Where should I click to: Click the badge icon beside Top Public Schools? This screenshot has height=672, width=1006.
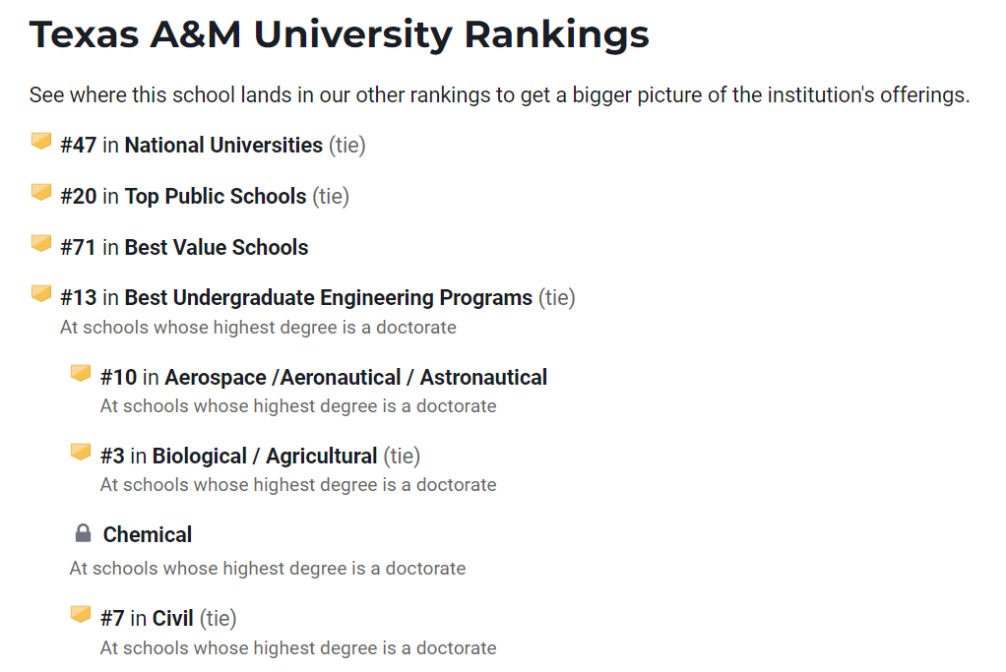click(x=40, y=193)
